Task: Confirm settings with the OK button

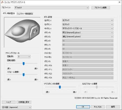Action: (83, 107)
